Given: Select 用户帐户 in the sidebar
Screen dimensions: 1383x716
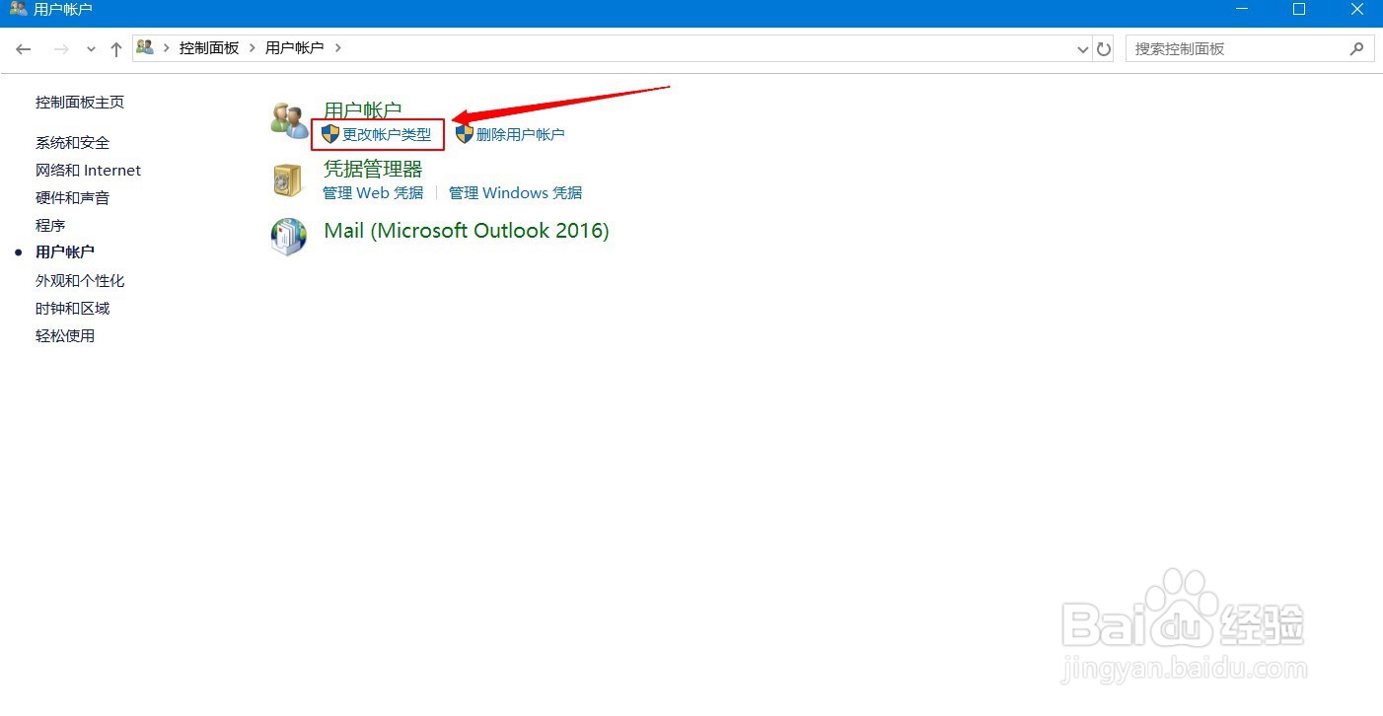Looking at the screenshot, I should 65,252.
